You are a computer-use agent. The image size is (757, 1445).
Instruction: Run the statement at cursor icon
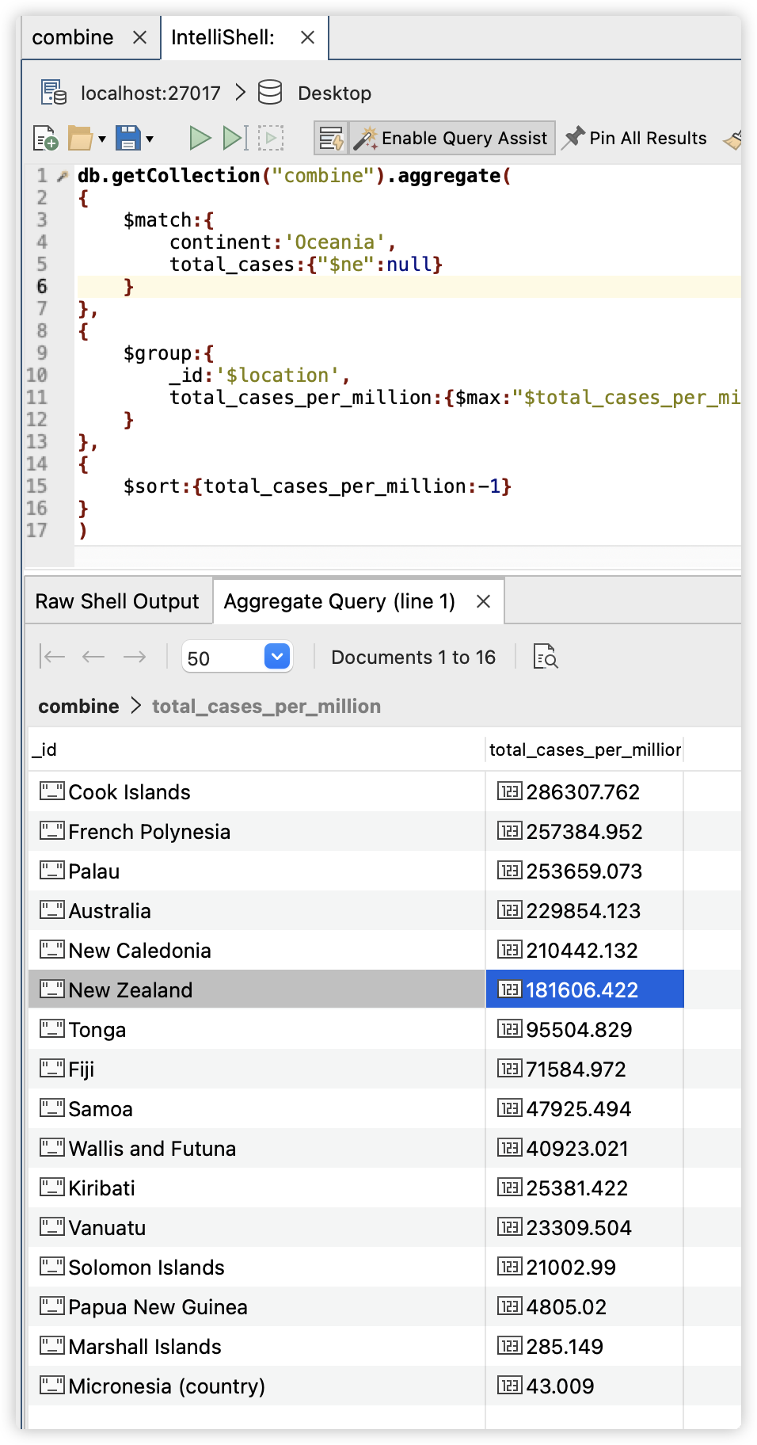coord(235,139)
